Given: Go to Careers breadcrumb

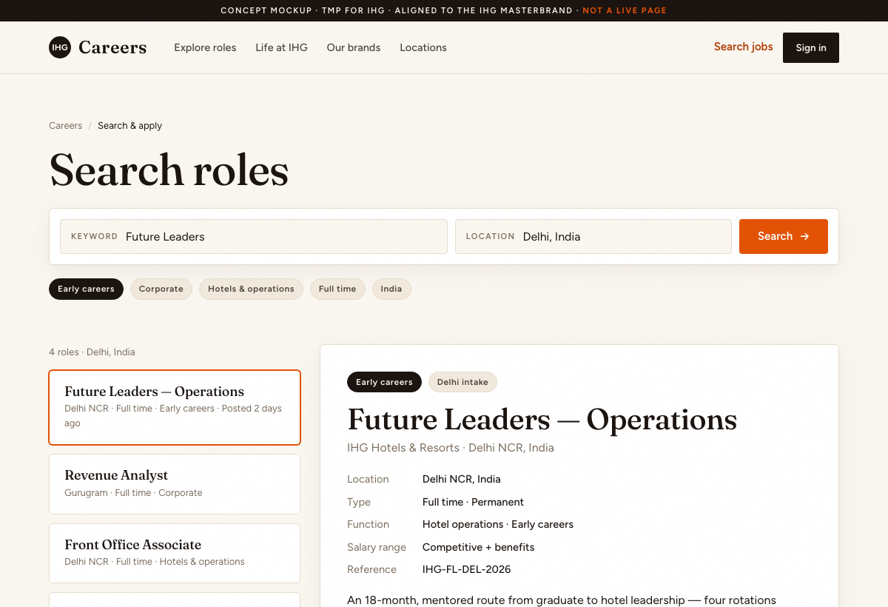Looking at the screenshot, I should tap(65, 126).
